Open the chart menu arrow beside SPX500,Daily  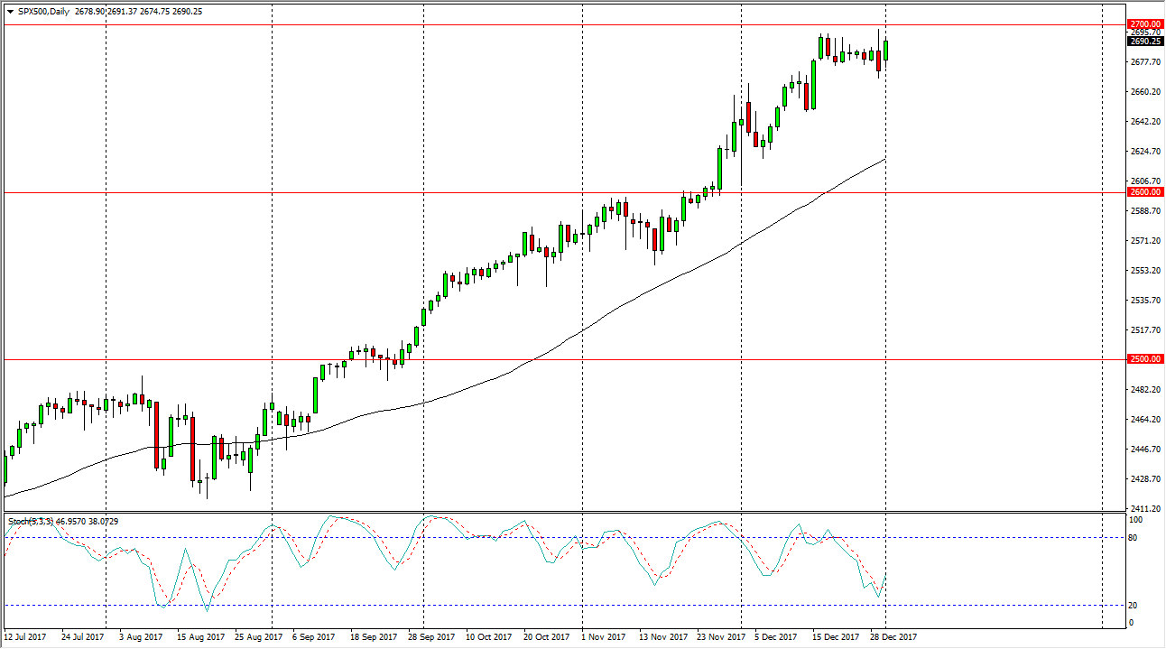[x=9, y=11]
